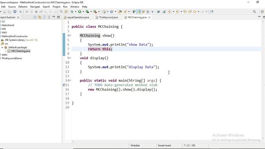This screenshot has height=149, width=265.
Task: Open External Tools dropdown arrow
Action: (99, 12)
